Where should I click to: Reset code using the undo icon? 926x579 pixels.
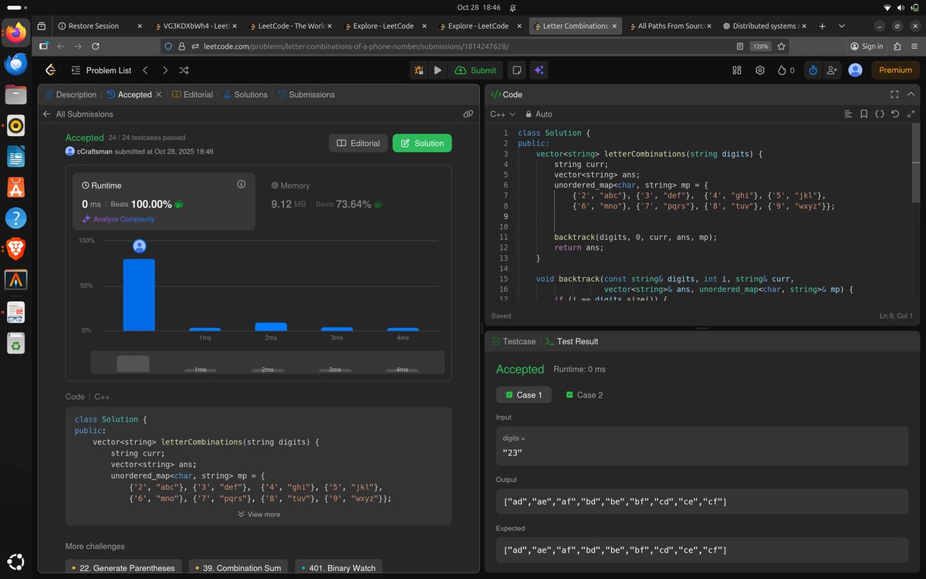click(894, 113)
